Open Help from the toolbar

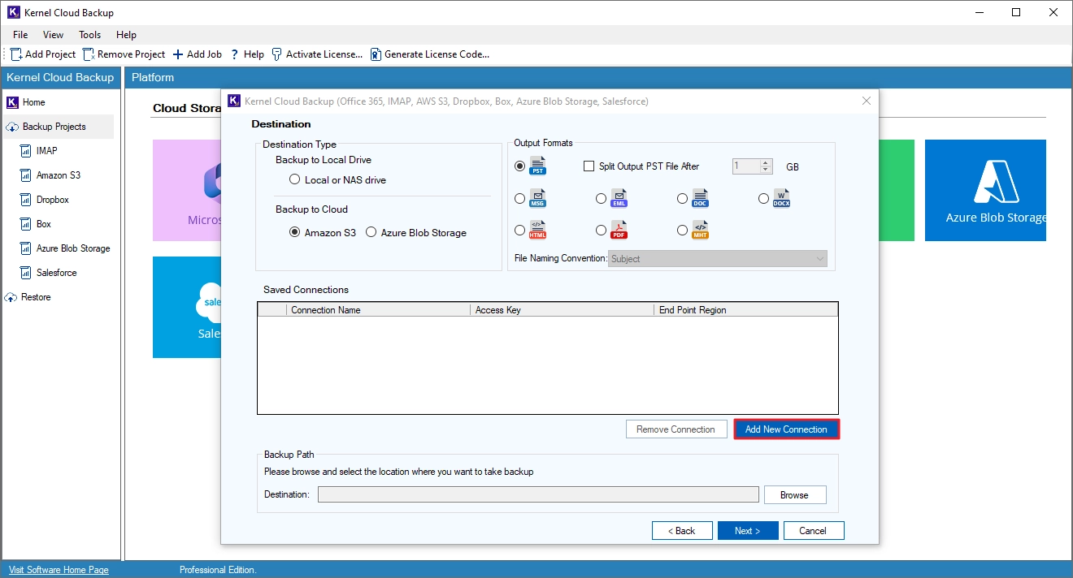247,54
